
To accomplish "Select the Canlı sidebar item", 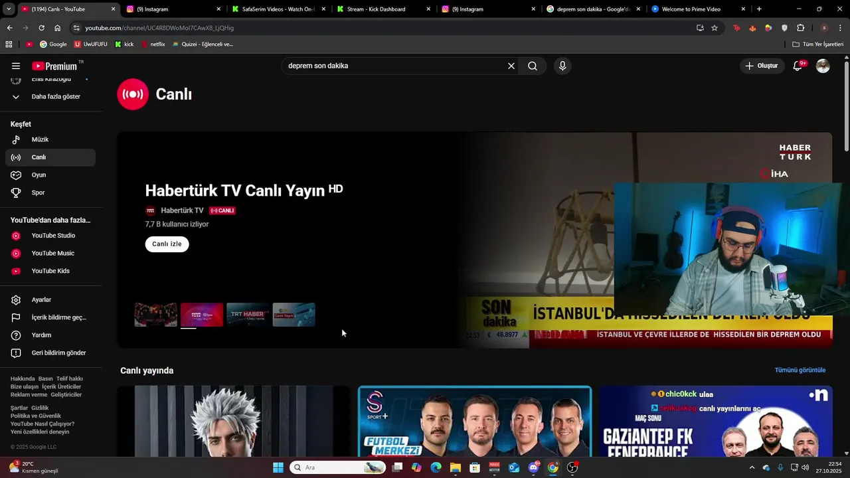I will tap(50, 157).
